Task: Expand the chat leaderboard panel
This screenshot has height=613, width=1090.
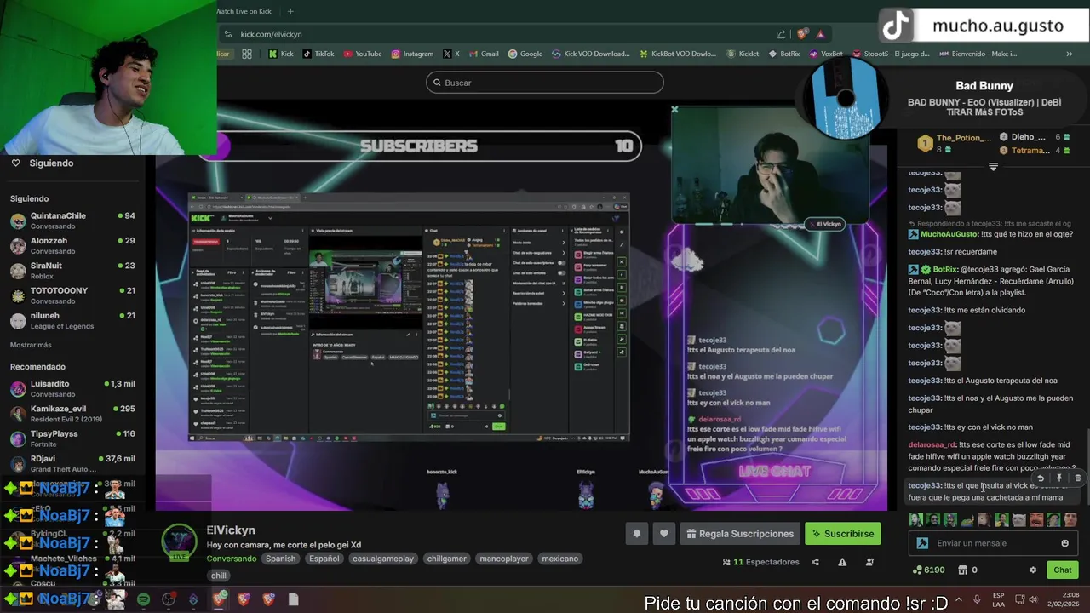Action: coord(993,167)
